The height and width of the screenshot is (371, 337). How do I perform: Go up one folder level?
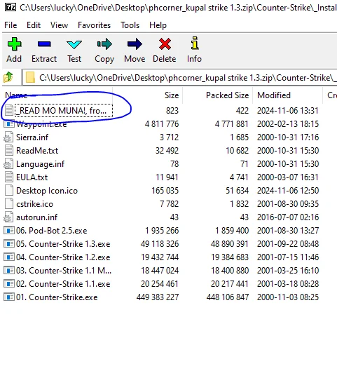(x=8, y=77)
